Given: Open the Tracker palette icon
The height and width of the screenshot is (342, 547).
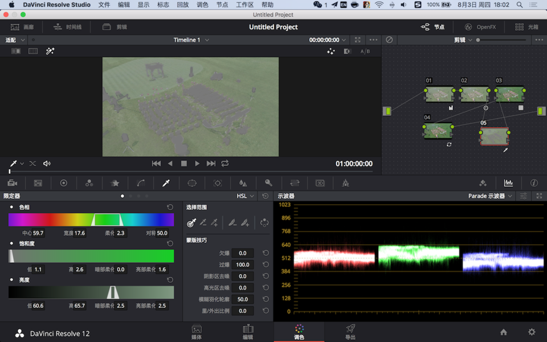Looking at the screenshot, I should click(x=218, y=183).
